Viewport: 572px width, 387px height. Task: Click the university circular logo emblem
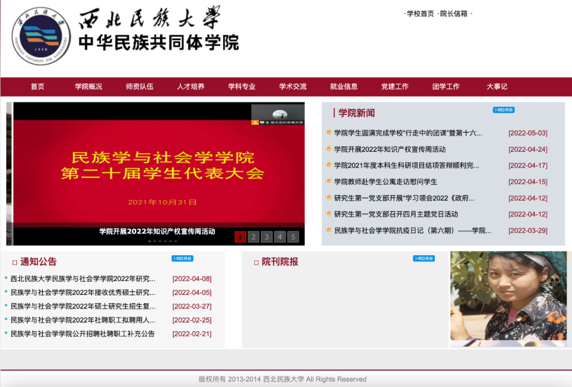tap(41, 36)
